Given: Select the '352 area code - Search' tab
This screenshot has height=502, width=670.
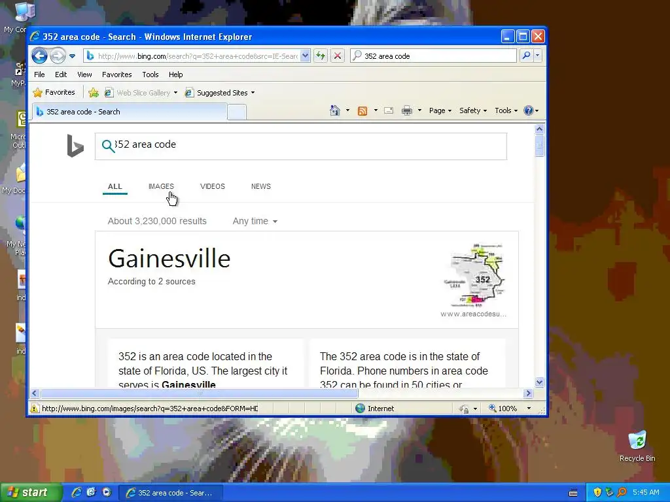Looking at the screenshot, I should [x=130, y=112].
